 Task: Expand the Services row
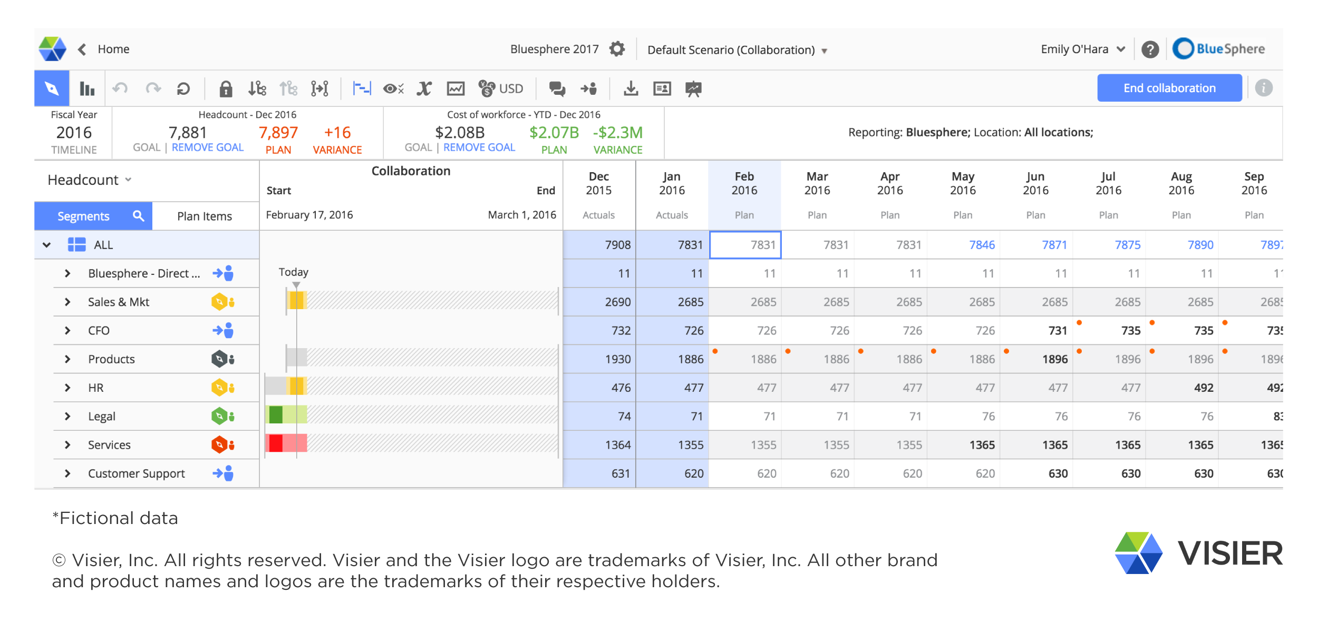[x=67, y=445]
